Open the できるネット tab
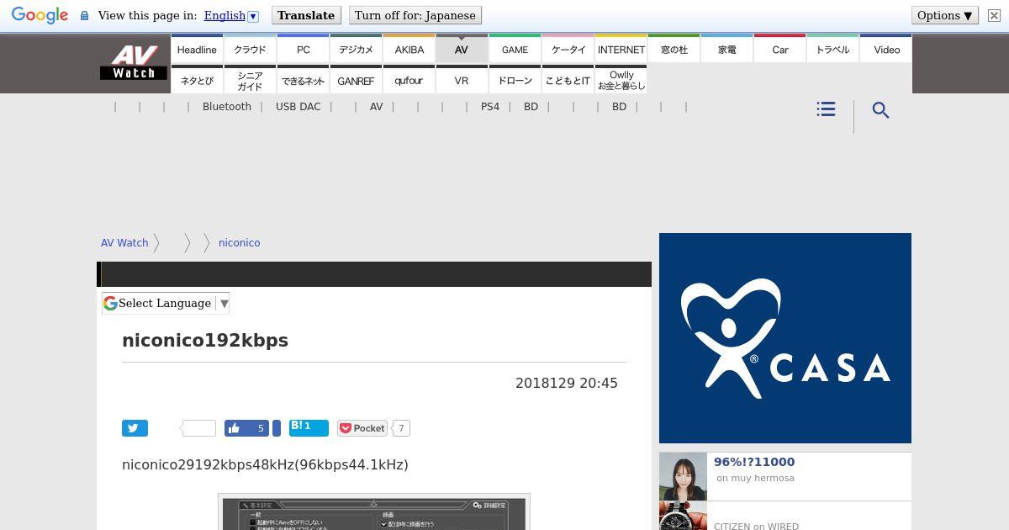Viewport: 1009px width, 530px height. click(x=303, y=80)
